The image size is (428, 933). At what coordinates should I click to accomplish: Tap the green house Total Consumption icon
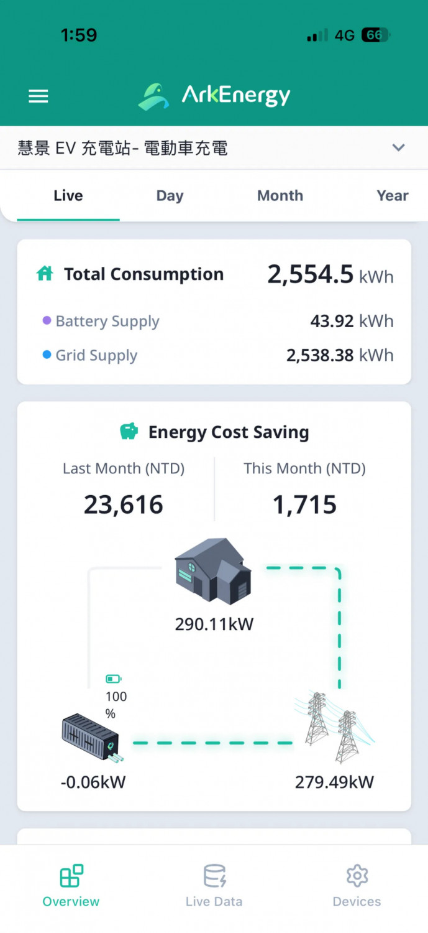pos(45,274)
